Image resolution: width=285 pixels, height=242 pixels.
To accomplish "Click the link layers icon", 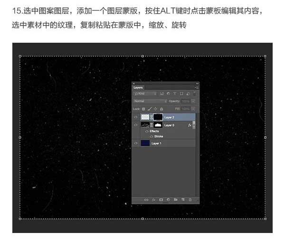I will click(x=146, y=200).
